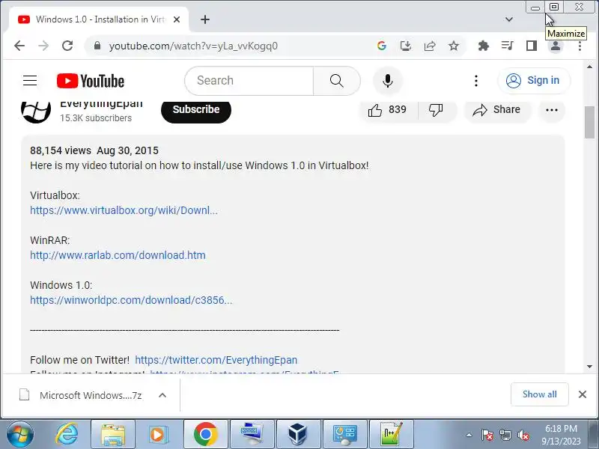
Task: Open a new browser tab
Action: point(205,19)
